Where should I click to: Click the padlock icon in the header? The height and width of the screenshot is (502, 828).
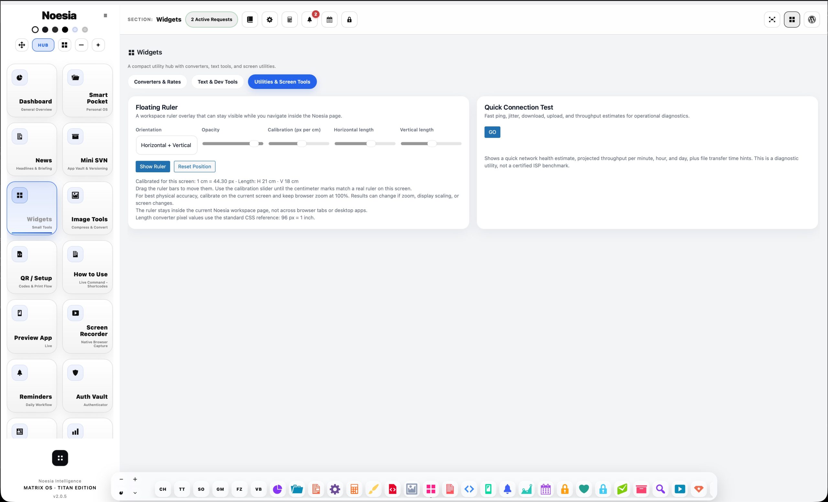tap(349, 19)
